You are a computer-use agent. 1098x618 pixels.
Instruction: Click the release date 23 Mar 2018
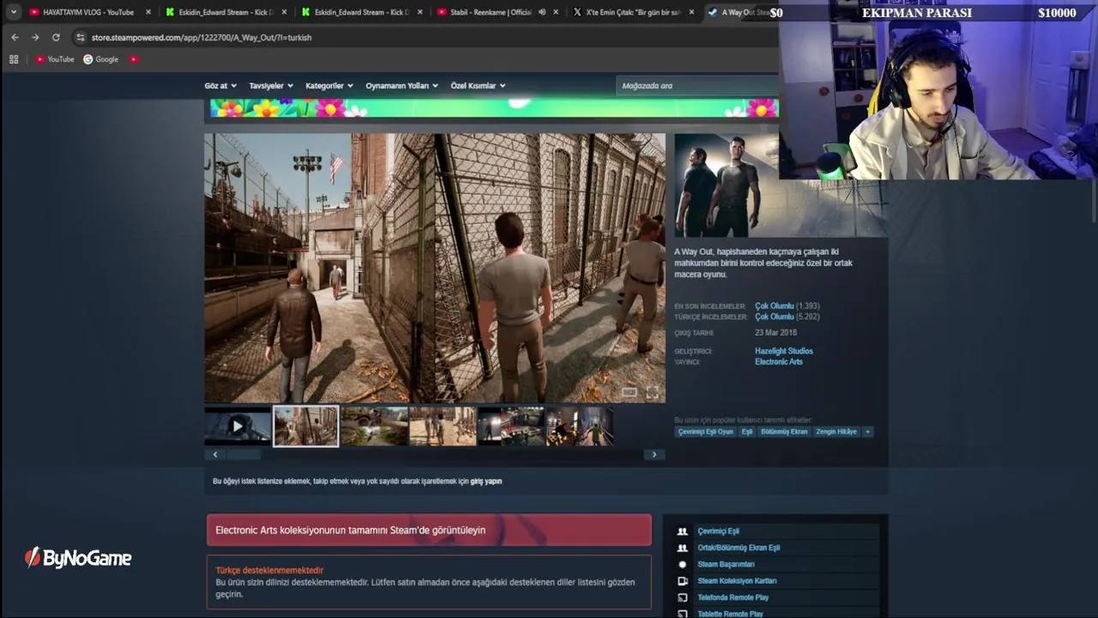(x=775, y=333)
